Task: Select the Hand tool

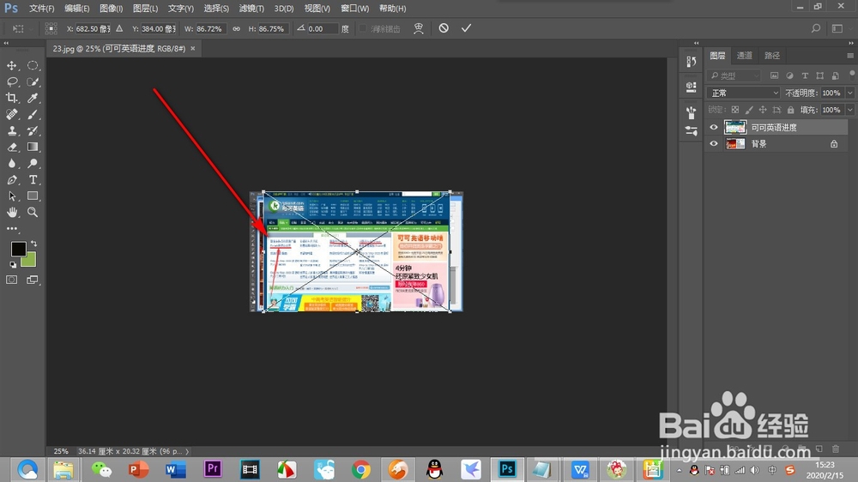Action: point(11,213)
